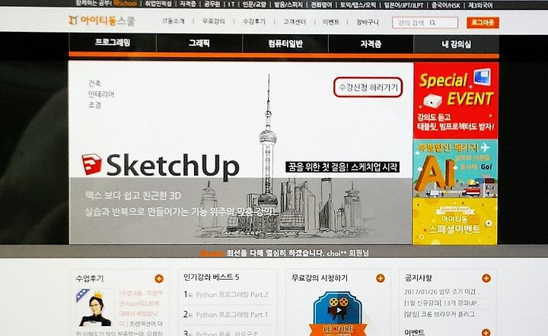Click the search magnifier icon
Screen dimensions: 548x336
432,23
